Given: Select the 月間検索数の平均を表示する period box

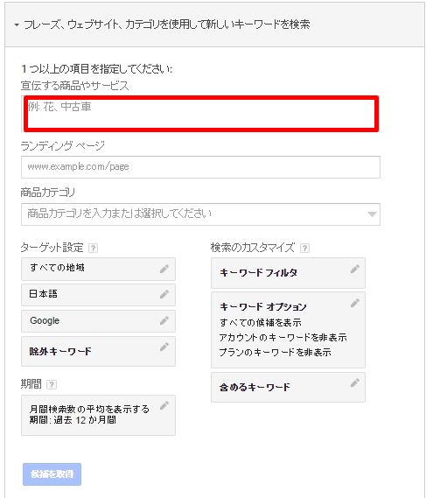Looking at the screenshot, I should tap(98, 415).
